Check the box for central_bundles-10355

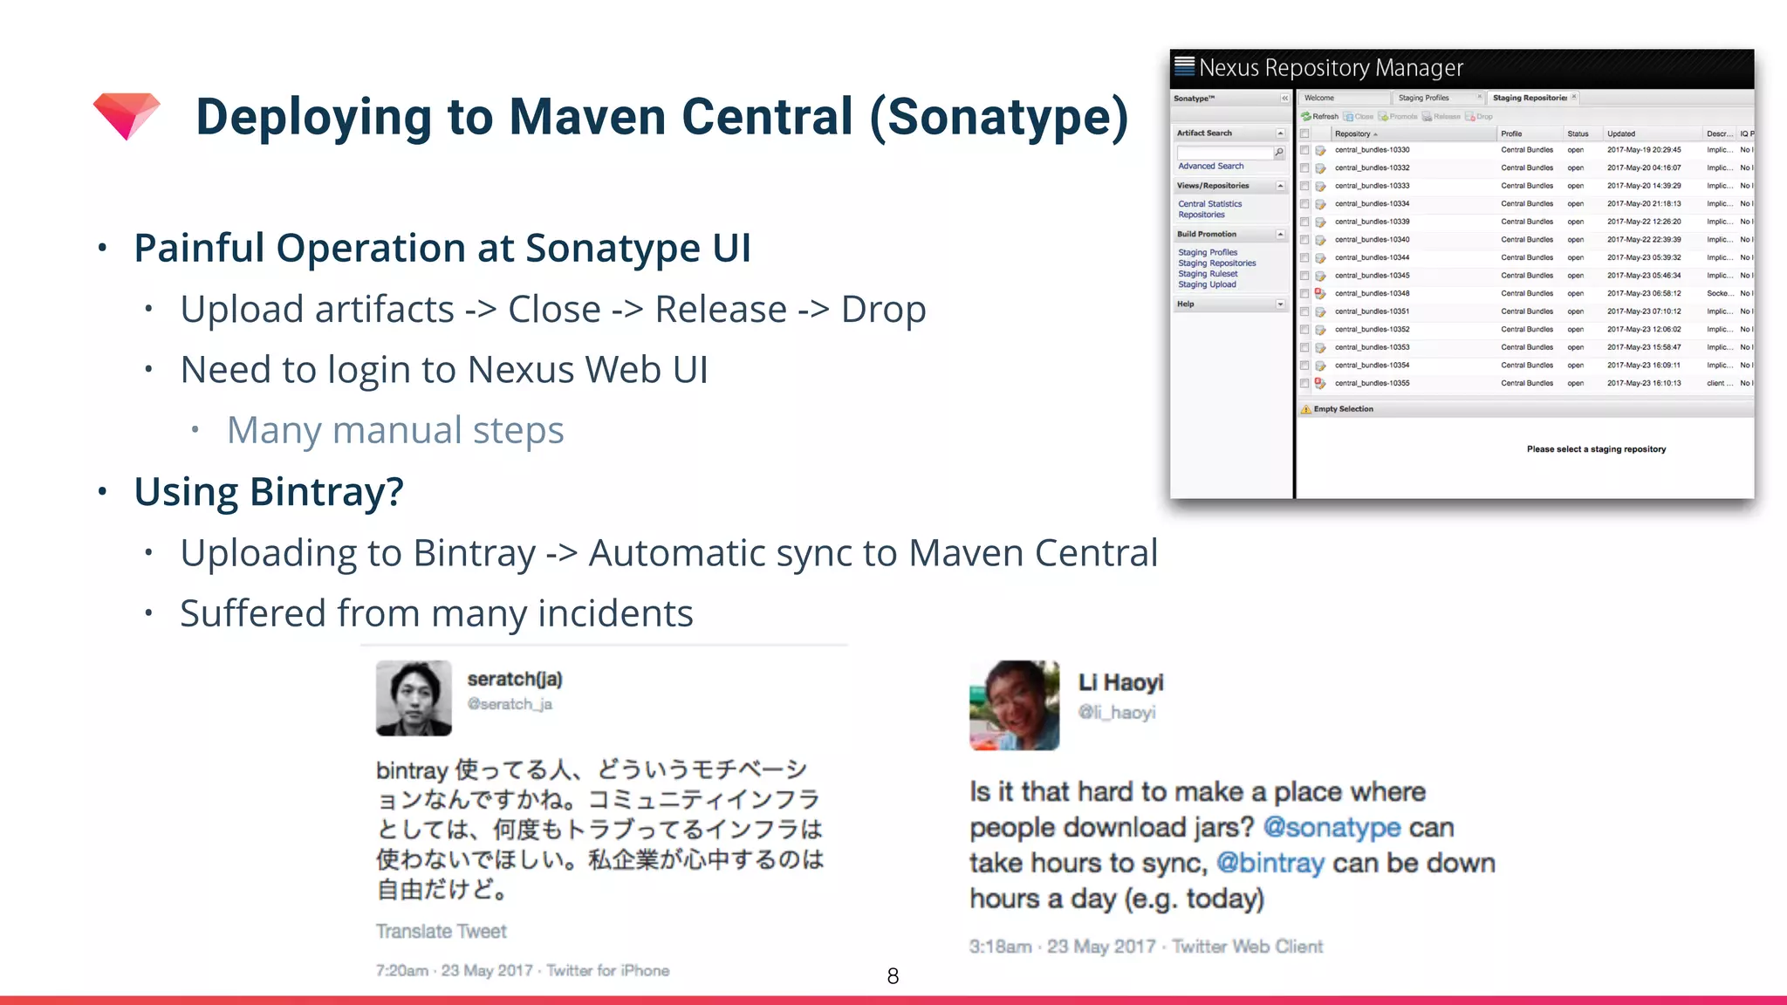click(x=1304, y=384)
